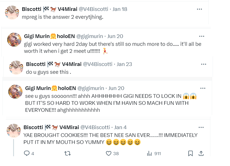Retweet the YAE BROUGHT COOKIES tweet
Screen dimensions: 230x166
67,153
